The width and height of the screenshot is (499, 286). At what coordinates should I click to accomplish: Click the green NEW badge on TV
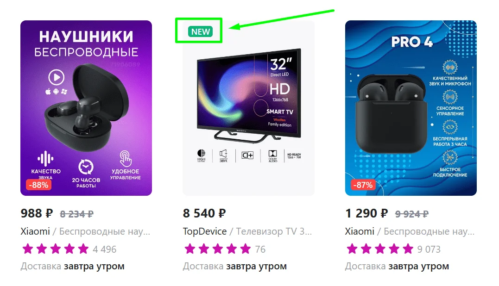pyautogui.click(x=200, y=32)
